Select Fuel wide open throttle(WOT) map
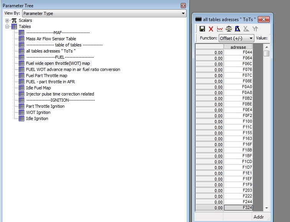 tap(58, 63)
